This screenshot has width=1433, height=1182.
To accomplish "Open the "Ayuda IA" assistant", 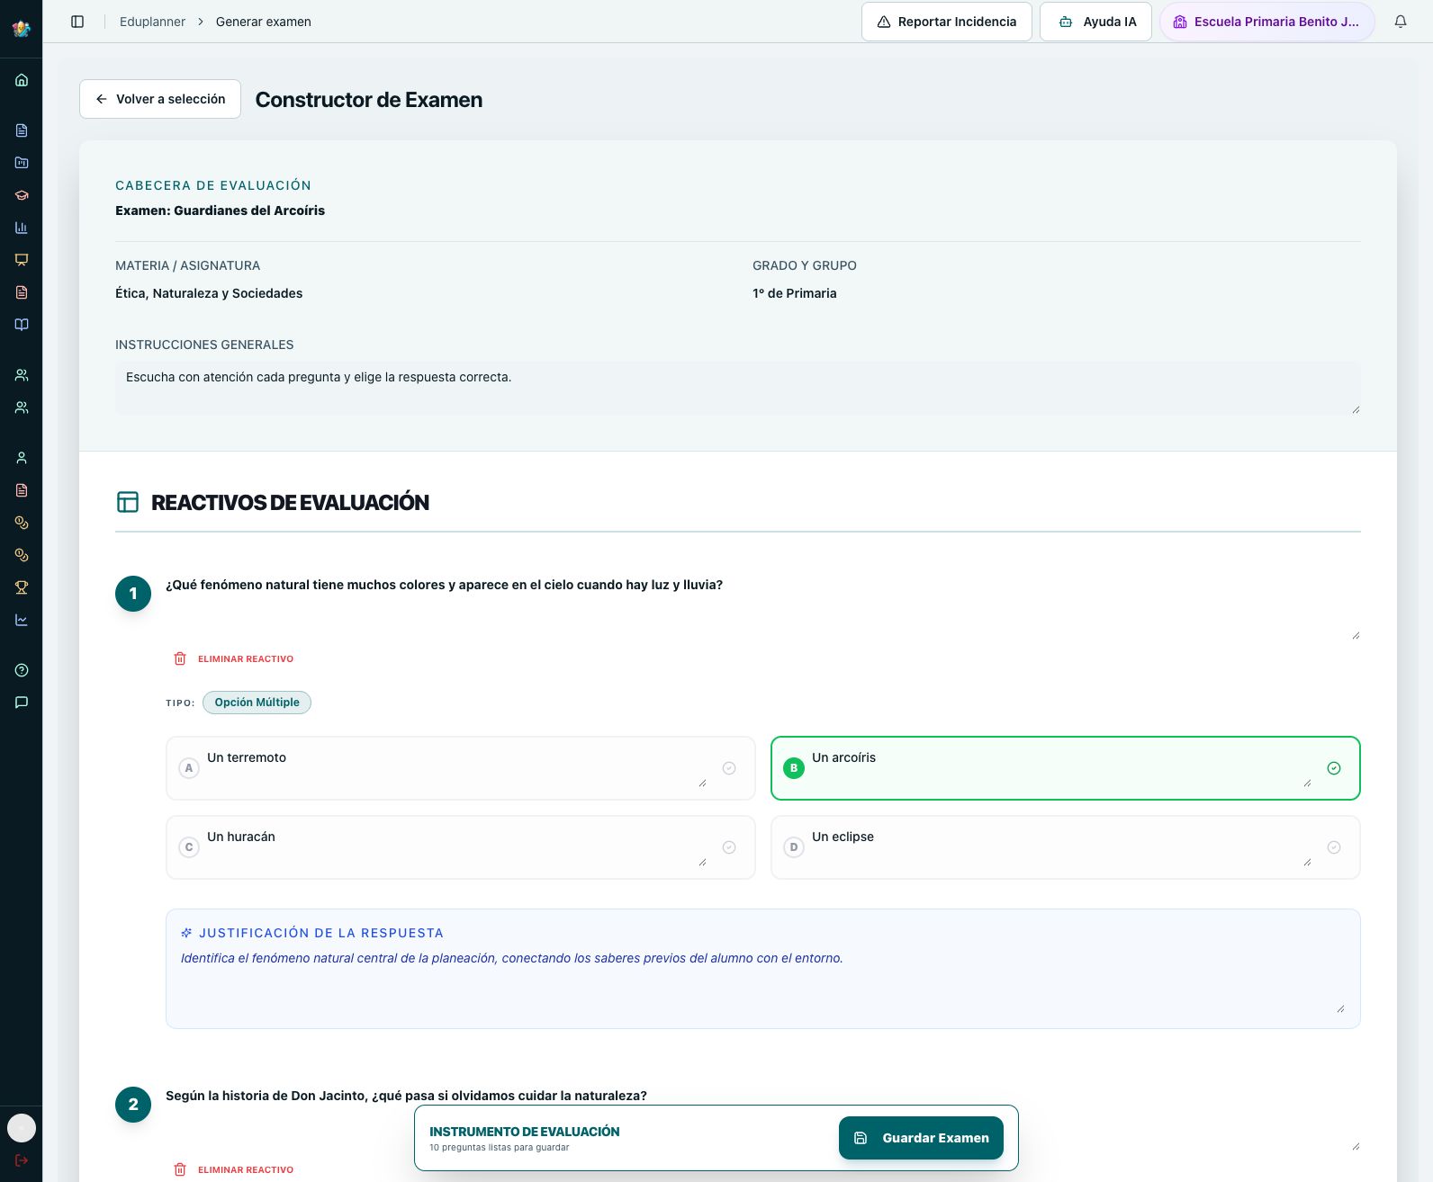I will tap(1096, 22).
